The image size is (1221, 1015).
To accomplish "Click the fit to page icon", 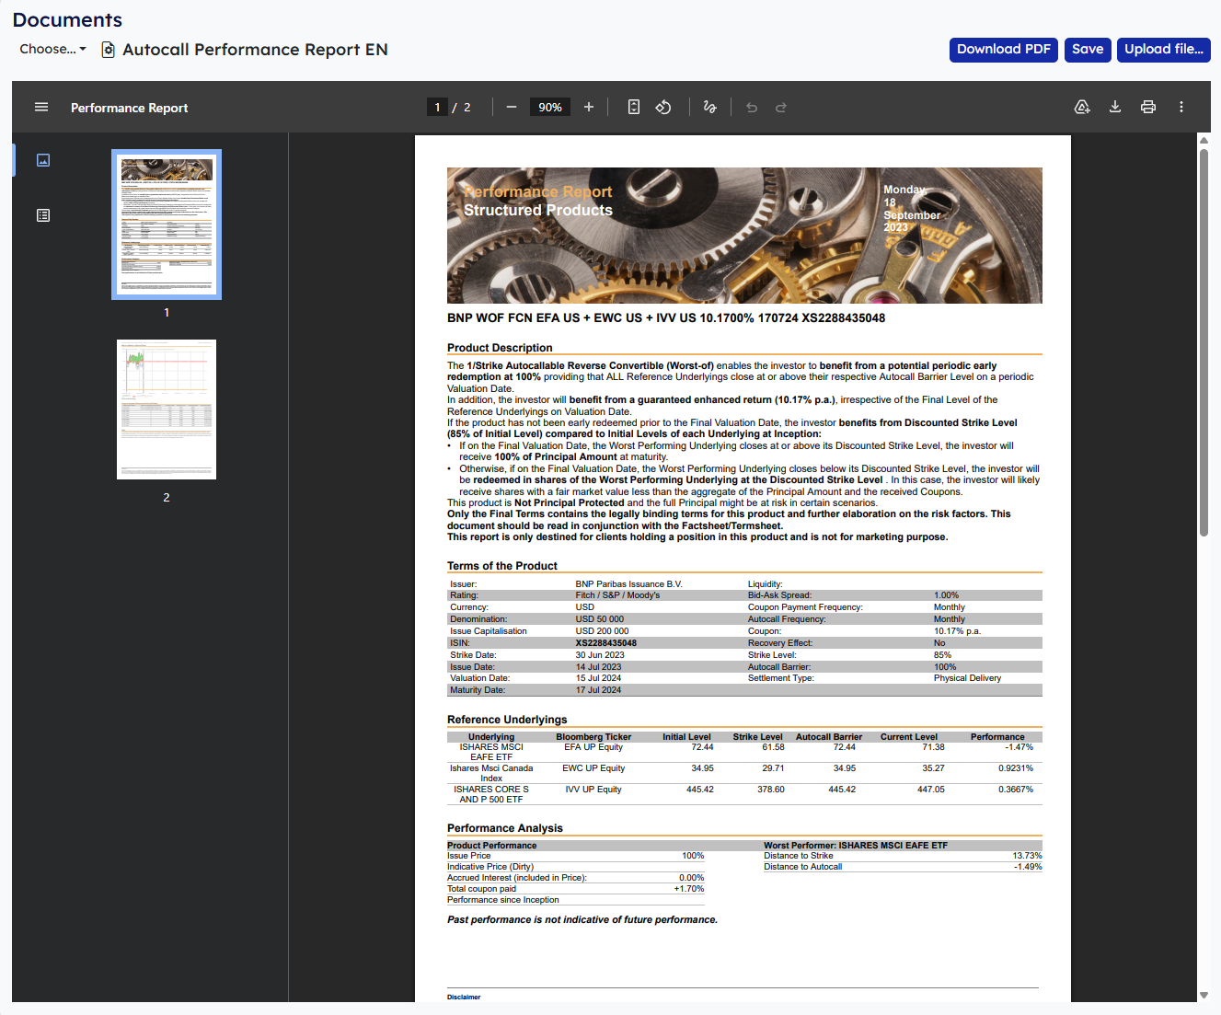I will click(x=634, y=108).
